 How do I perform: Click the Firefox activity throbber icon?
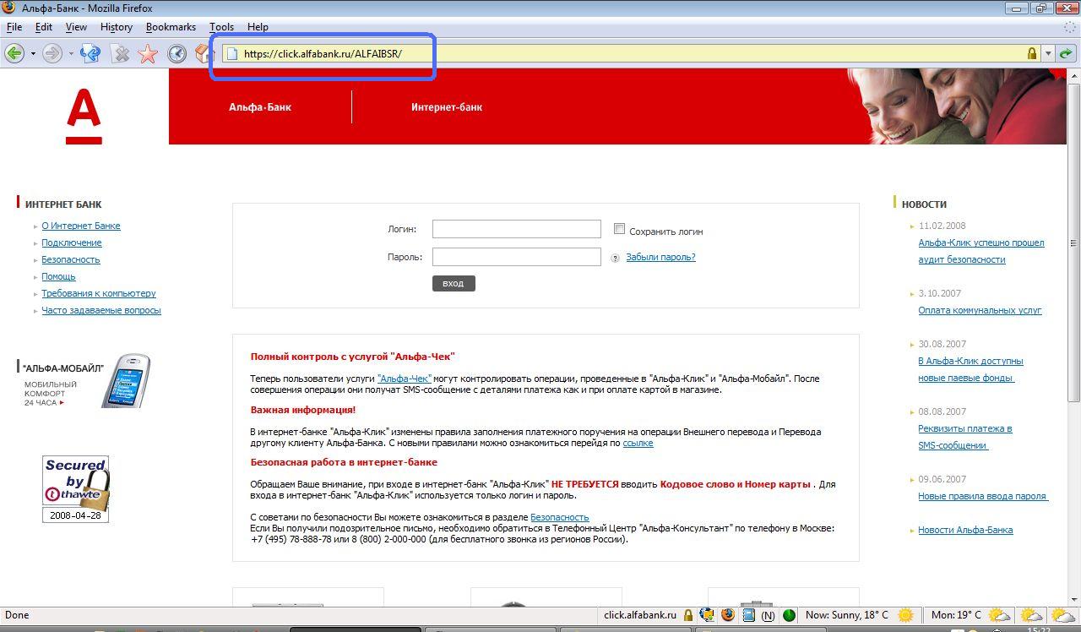[x=1069, y=27]
